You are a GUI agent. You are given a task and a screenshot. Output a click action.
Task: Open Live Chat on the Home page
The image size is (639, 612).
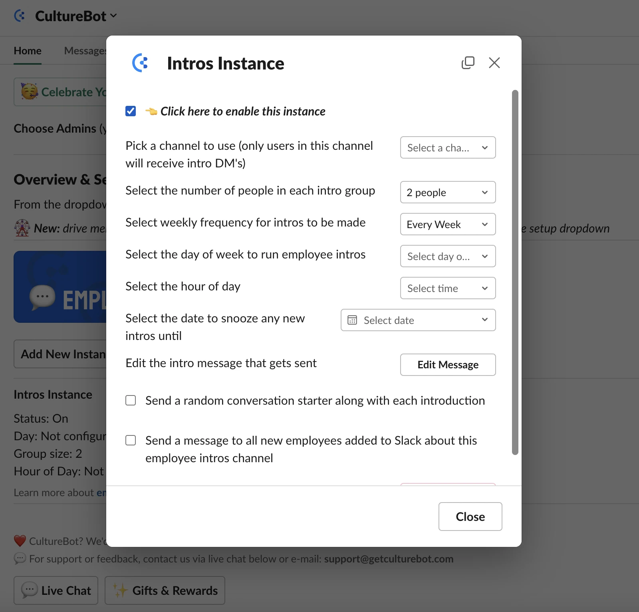pyautogui.click(x=56, y=590)
